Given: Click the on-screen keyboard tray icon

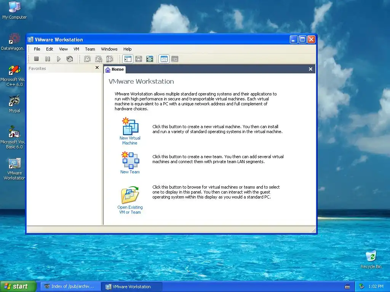Looking at the screenshot, I should [347, 287].
